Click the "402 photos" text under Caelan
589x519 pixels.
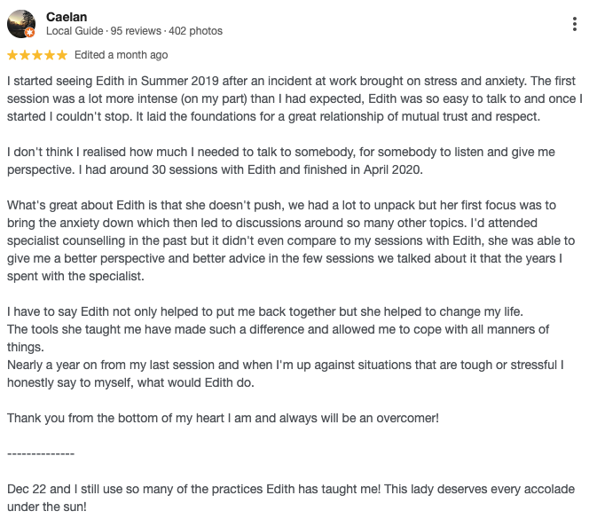195,31
